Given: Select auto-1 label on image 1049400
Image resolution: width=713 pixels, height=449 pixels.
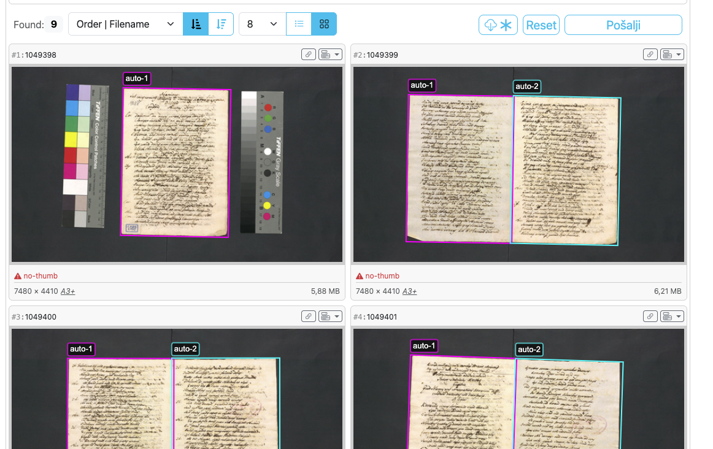Looking at the screenshot, I should pyautogui.click(x=82, y=349).
